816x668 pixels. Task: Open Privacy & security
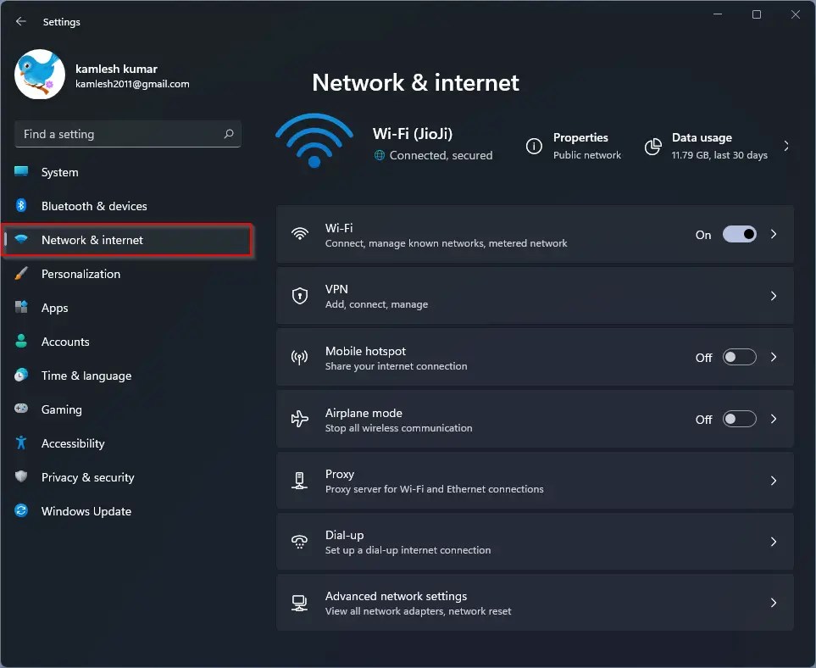coord(127,477)
